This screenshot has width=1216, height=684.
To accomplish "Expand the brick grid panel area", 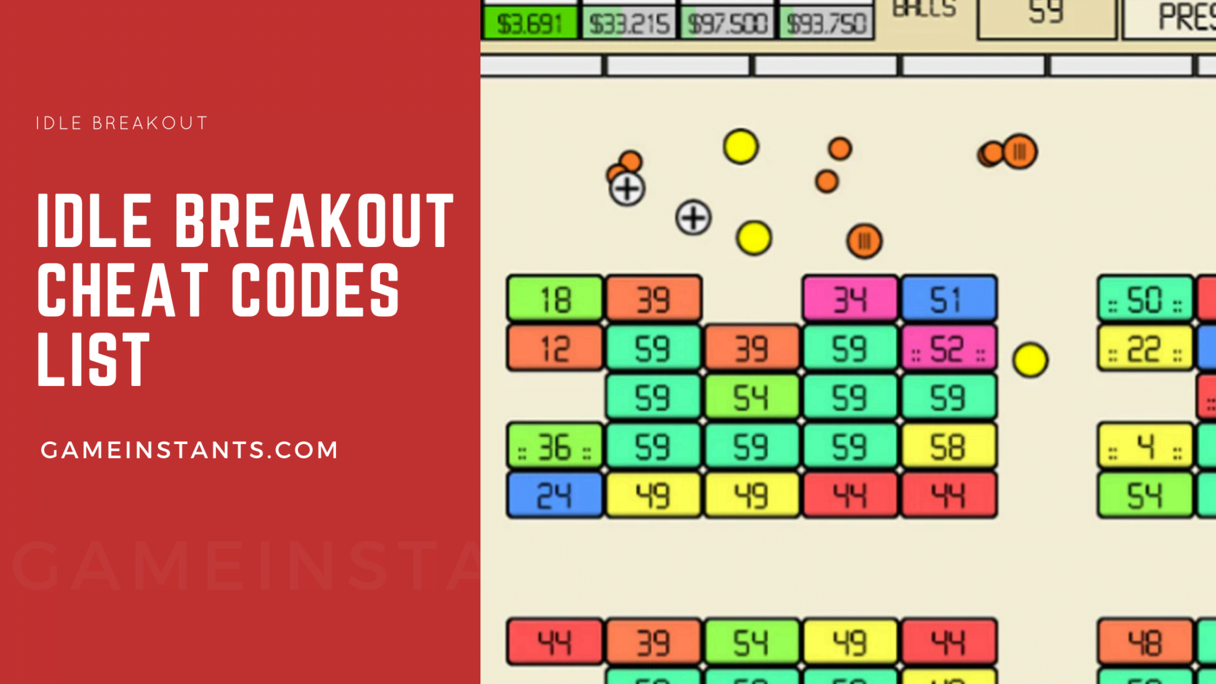I will pos(848,368).
